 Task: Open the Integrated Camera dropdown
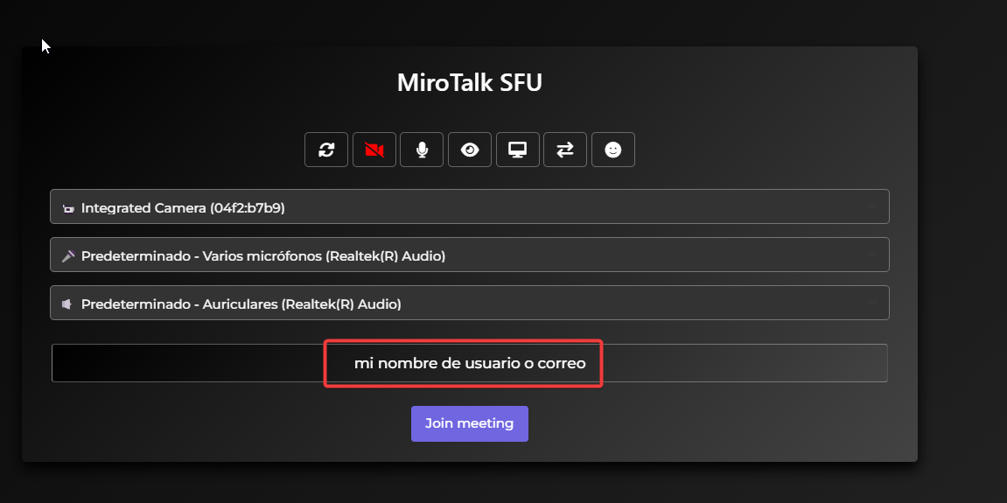[x=470, y=206]
